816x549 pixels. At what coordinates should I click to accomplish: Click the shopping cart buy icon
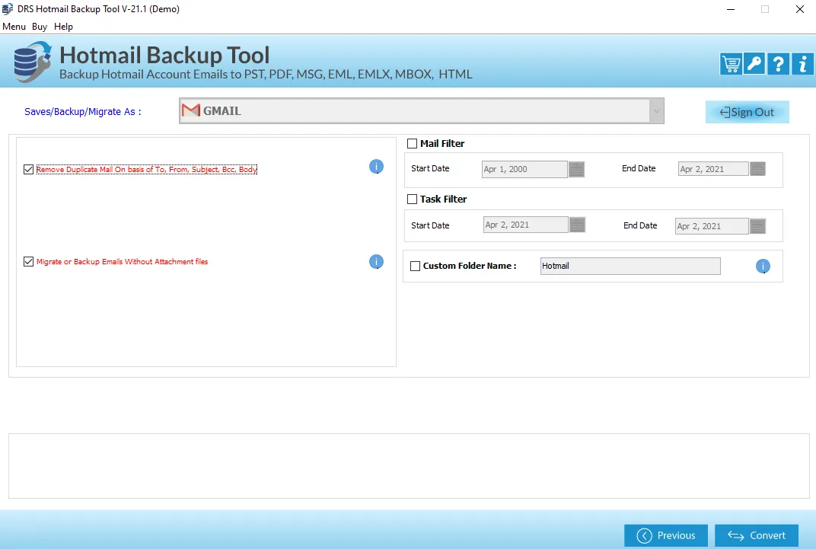[x=732, y=64]
